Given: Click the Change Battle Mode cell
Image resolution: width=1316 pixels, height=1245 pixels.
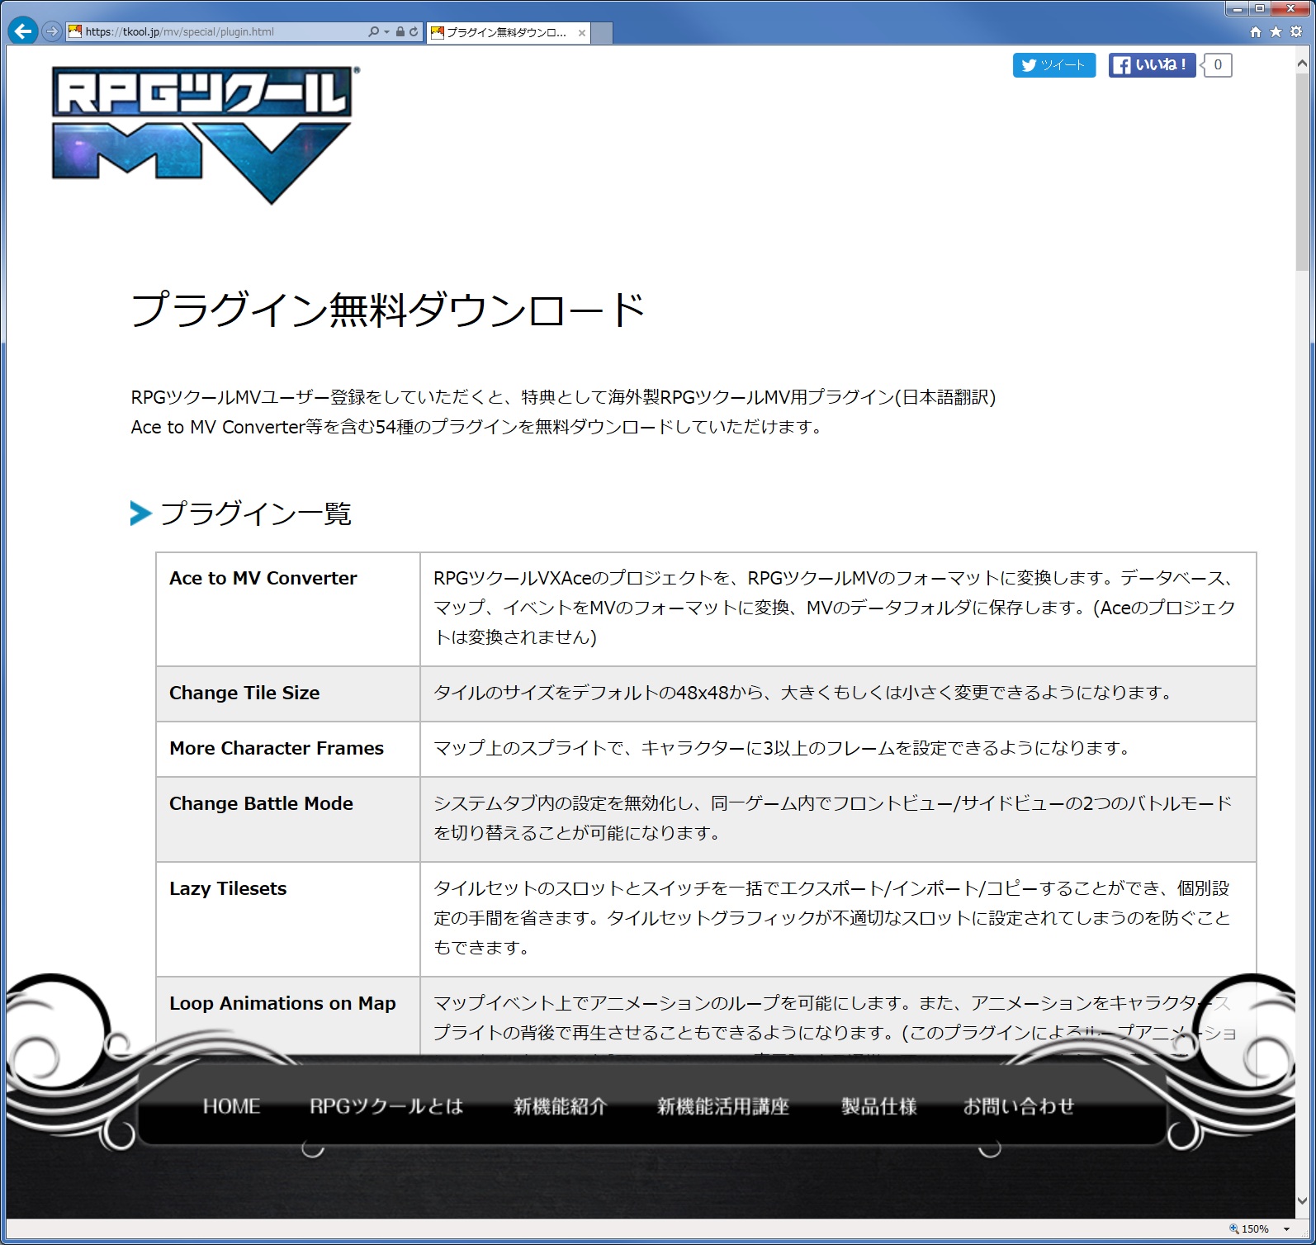Looking at the screenshot, I should [288, 819].
